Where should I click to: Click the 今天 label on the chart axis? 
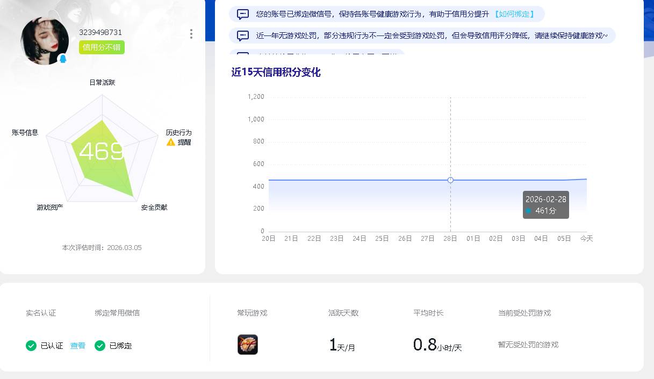[x=586, y=238]
